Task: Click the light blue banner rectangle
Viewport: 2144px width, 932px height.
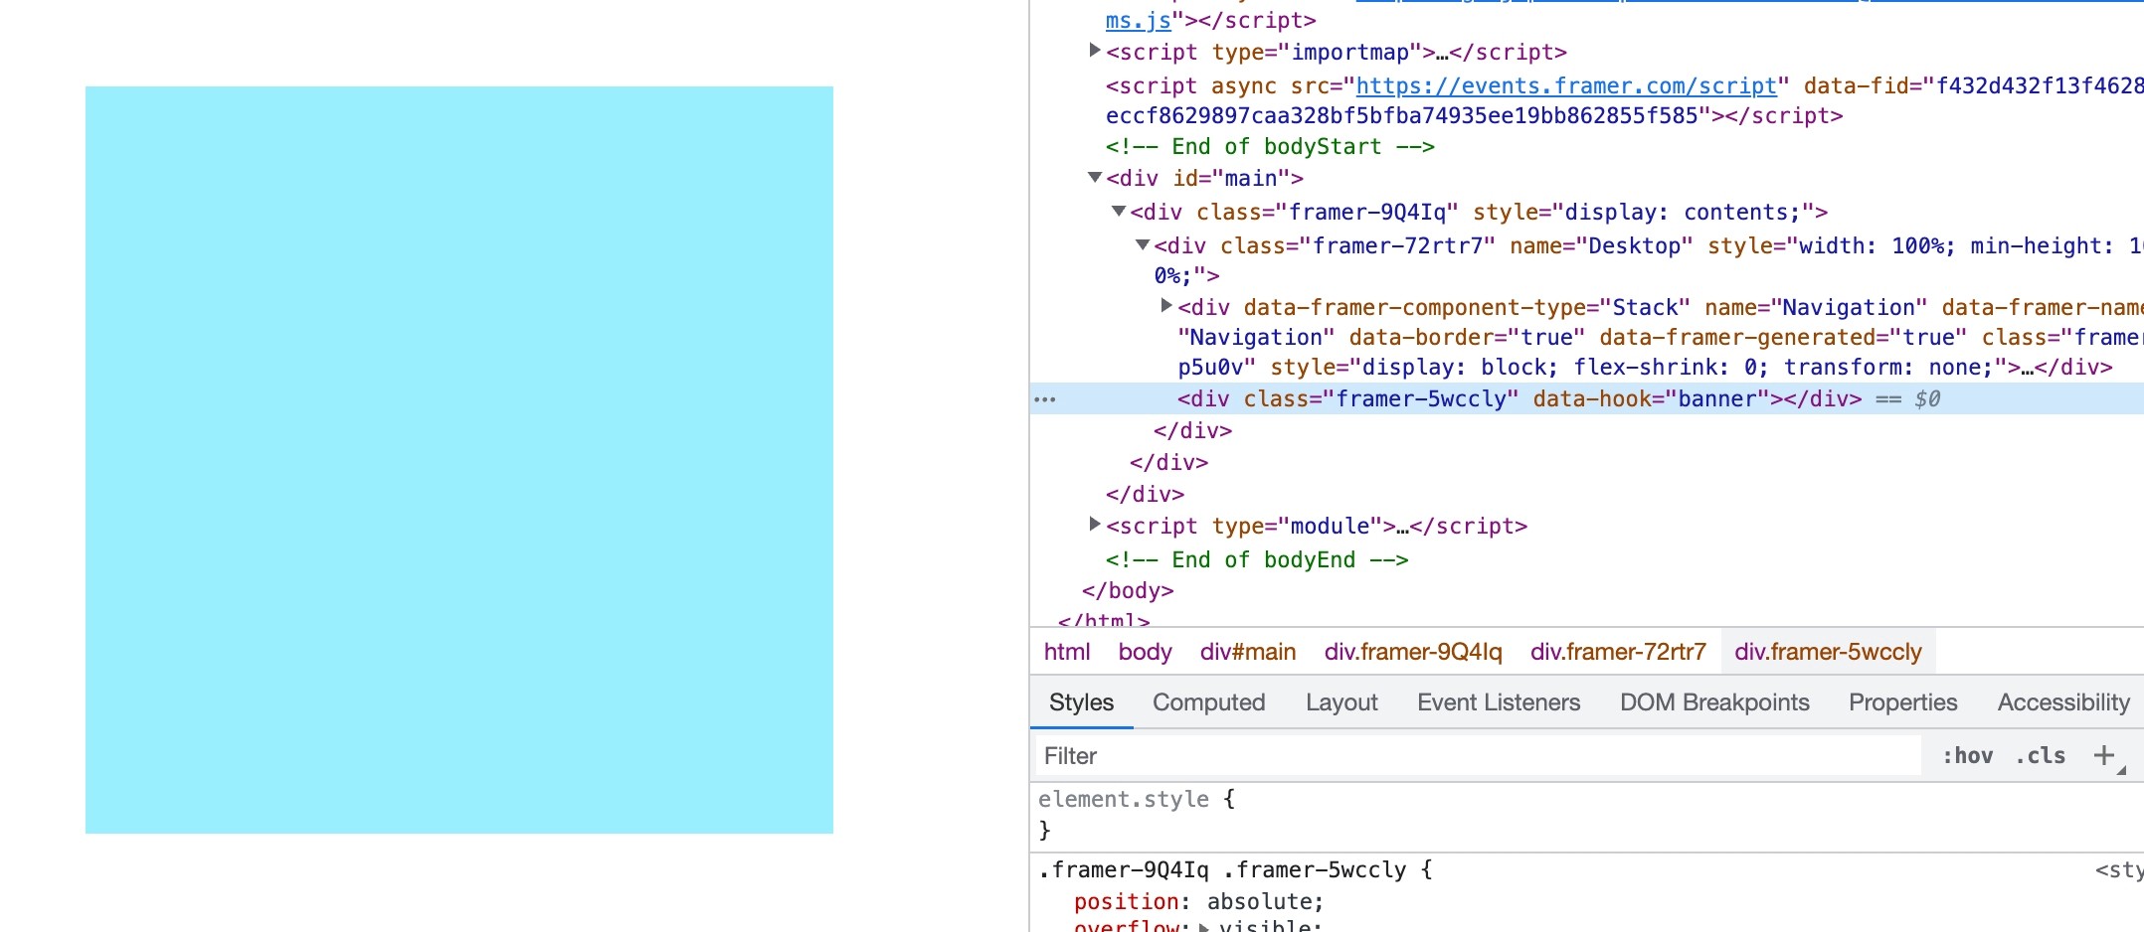Action: 459,460
